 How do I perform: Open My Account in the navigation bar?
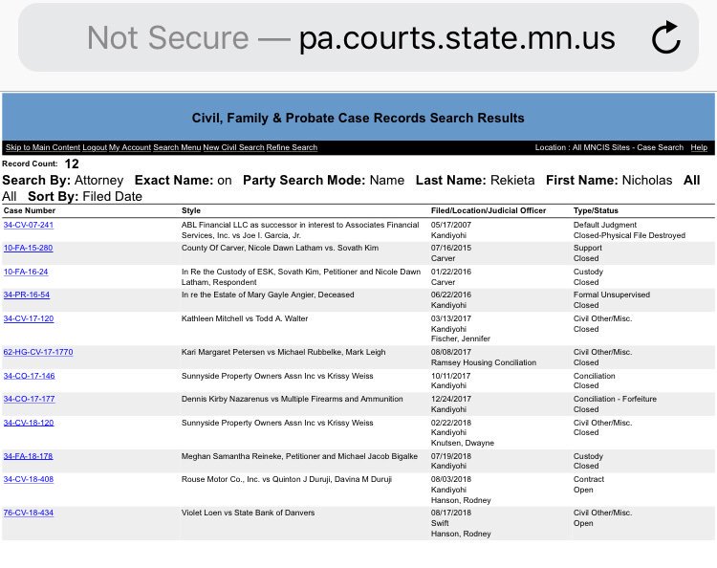(130, 147)
